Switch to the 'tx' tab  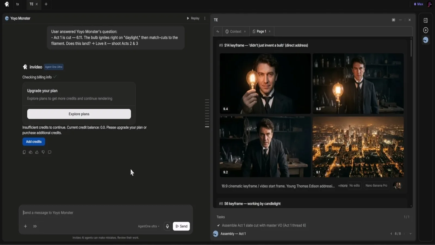[18, 4]
